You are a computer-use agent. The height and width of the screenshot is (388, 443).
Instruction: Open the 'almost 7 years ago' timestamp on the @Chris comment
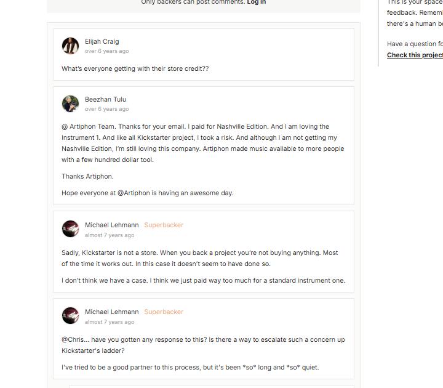(110, 322)
